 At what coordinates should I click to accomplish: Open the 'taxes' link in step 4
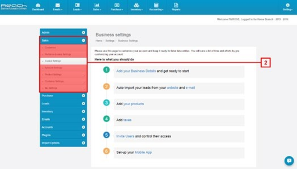[127, 120]
